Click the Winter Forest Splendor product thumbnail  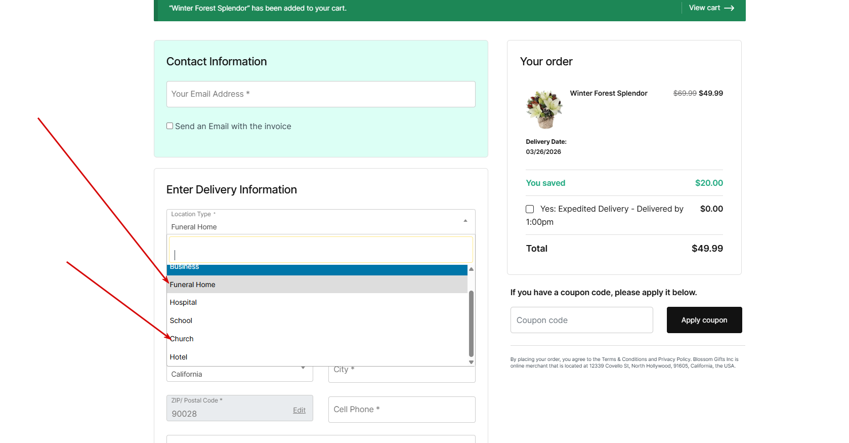tap(544, 109)
